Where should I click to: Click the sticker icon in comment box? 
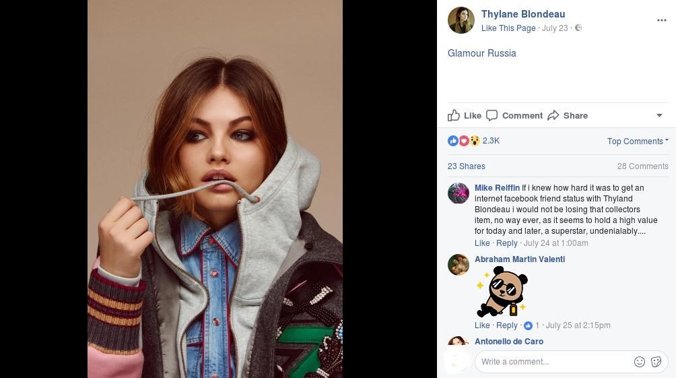click(656, 362)
